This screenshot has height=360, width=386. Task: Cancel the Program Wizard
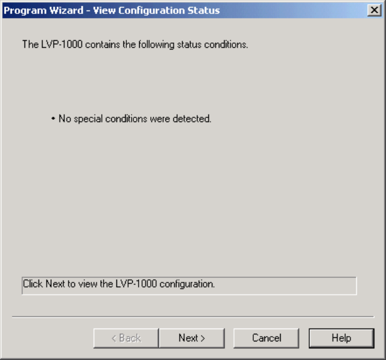click(x=266, y=338)
